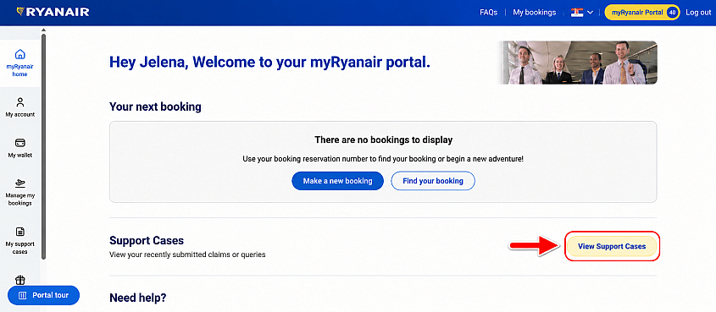This screenshot has width=716, height=312.
Task: Select Manage my bookings sidebar label
Action: tap(20, 200)
